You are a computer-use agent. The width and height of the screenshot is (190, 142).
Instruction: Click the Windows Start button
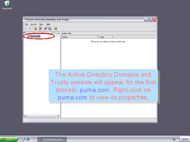(x=9, y=139)
